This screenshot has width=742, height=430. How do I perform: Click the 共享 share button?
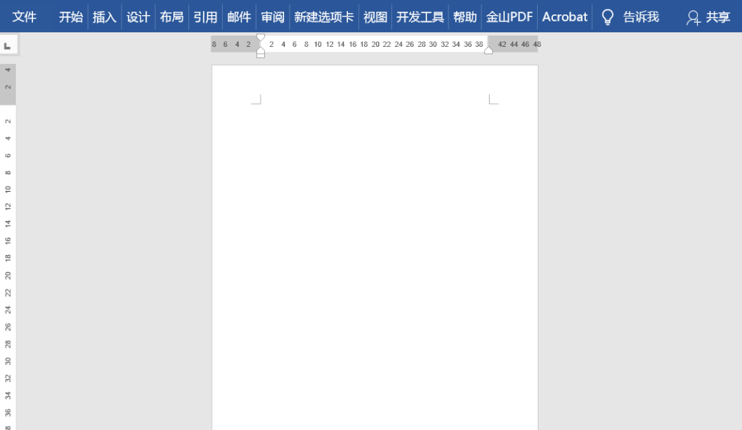tap(718, 17)
